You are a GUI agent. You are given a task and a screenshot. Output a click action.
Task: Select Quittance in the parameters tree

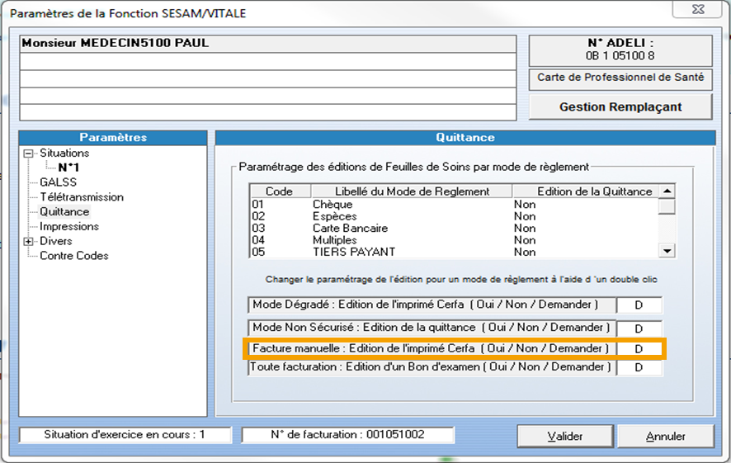[x=64, y=212]
